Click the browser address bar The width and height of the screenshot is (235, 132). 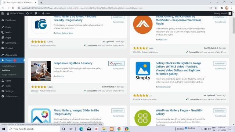coord(114,8)
